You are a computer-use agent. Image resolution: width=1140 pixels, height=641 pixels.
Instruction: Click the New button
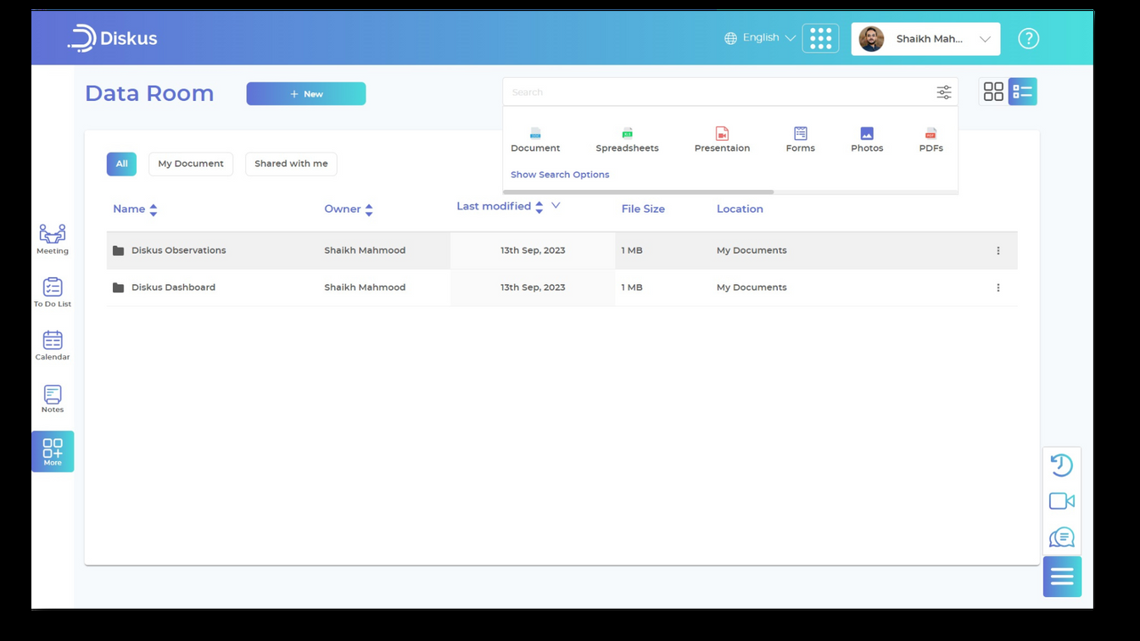point(306,93)
